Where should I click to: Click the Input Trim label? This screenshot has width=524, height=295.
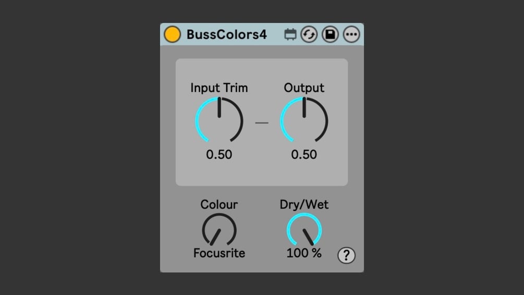[x=219, y=88]
